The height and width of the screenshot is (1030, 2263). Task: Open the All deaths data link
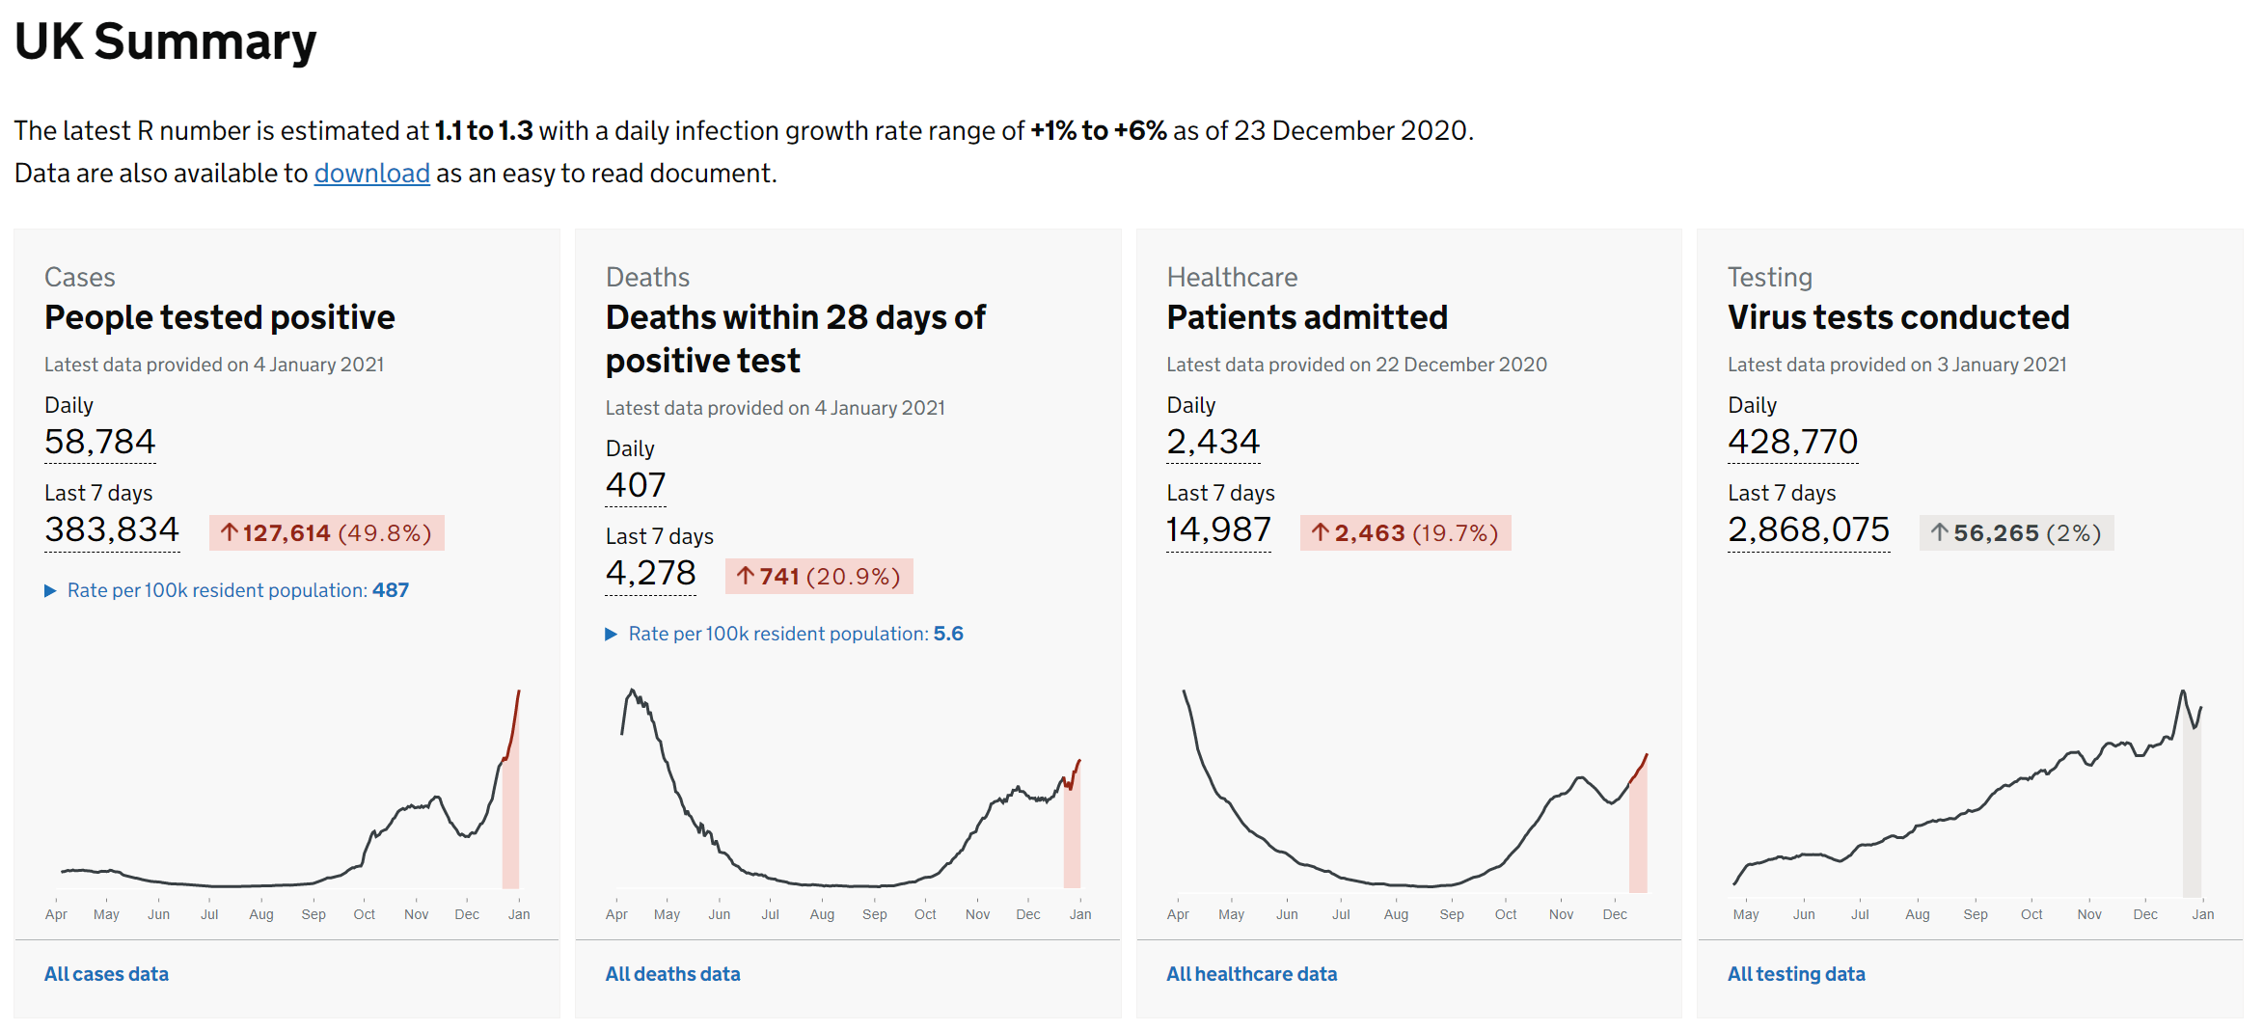pos(672,974)
